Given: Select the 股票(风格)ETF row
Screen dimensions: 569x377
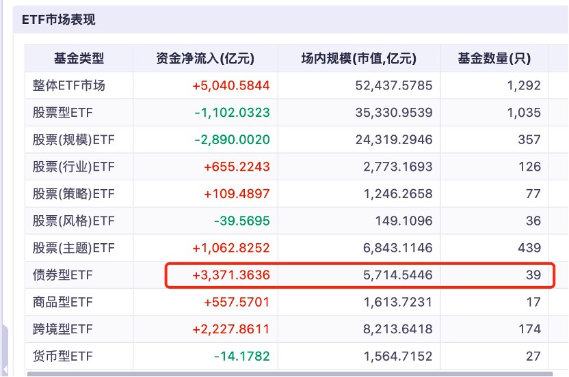Looking at the screenshot, I should point(73,221).
